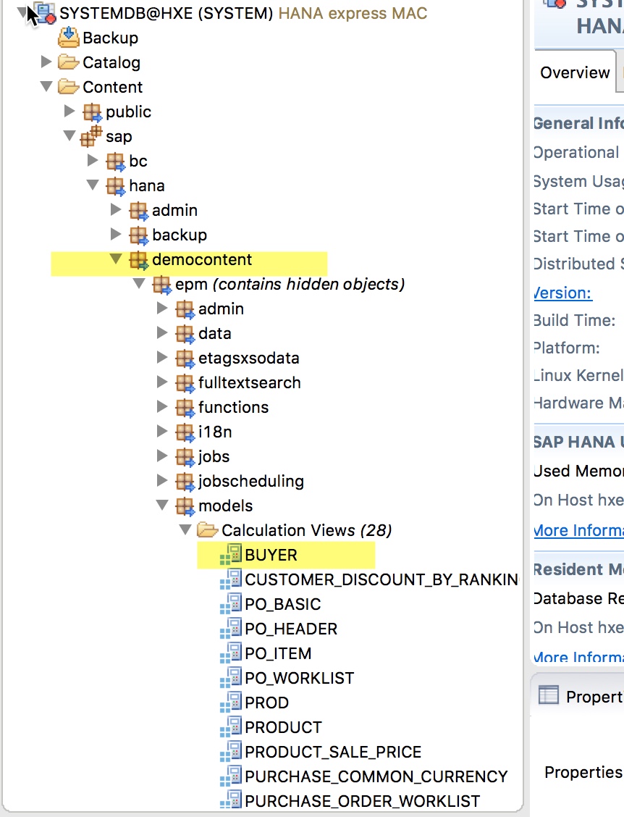Click the PO_BASIC calculation view icon
Image resolution: width=624 pixels, height=817 pixels.
click(231, 604)
